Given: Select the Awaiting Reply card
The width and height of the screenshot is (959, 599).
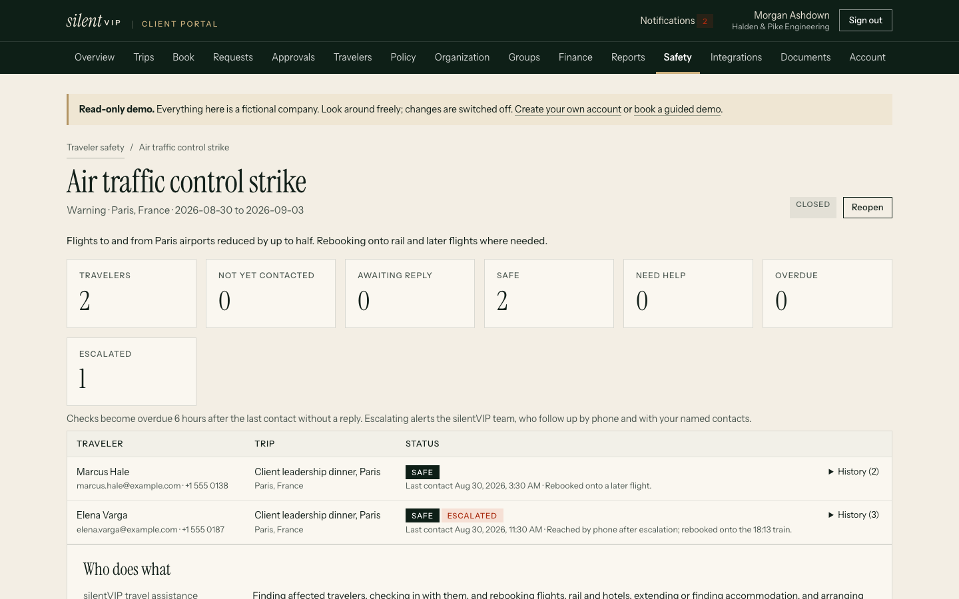Looking at the screenshot, I should coord(410,294).
